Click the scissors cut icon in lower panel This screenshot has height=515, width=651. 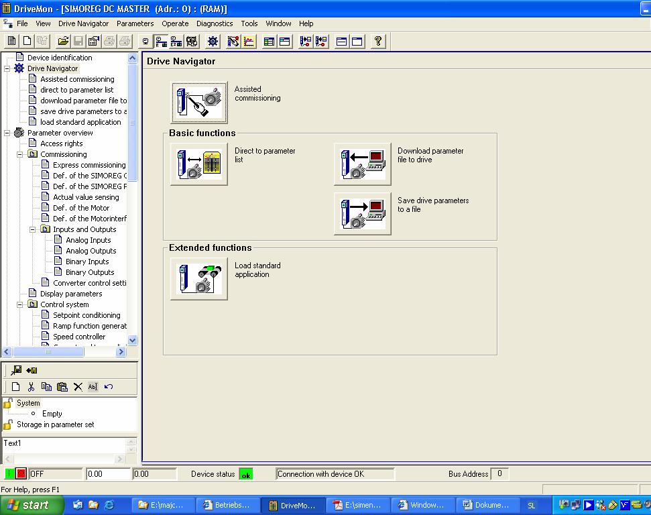coord(31,387)
